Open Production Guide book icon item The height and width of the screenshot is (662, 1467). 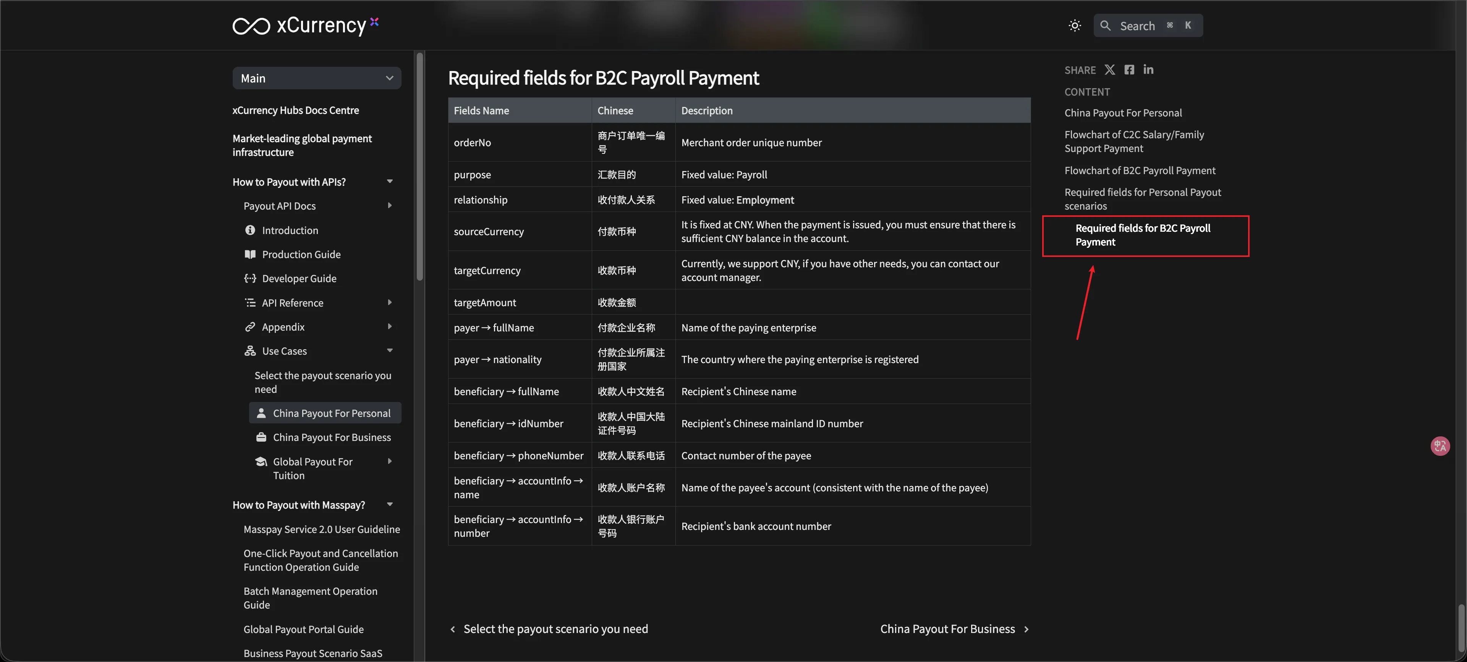point(301,254)
